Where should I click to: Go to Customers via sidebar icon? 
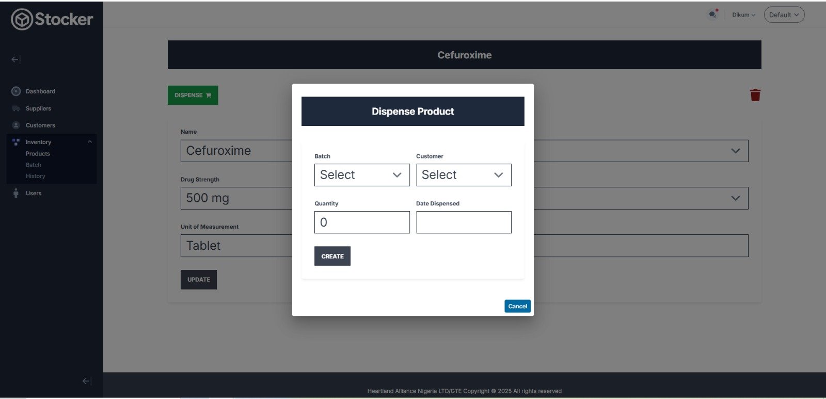click(16, 125)
